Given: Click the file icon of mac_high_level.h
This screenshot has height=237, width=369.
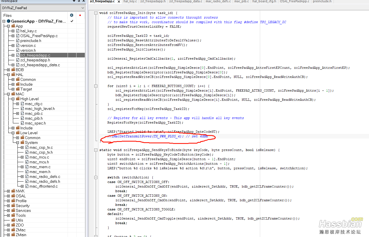Looking at the screenshot, I should 22,109.
